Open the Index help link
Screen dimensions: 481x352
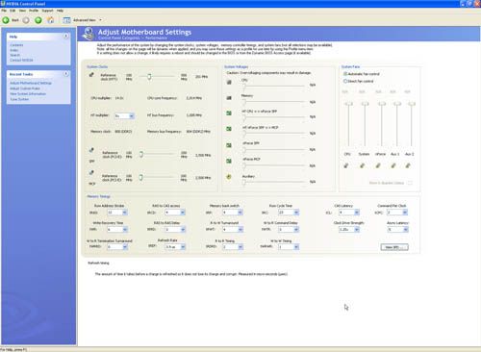point(14,50)
